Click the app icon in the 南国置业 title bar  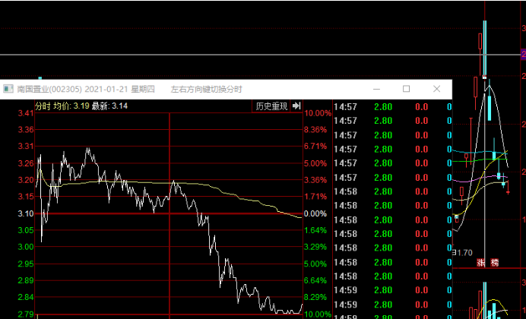(8, 89)
